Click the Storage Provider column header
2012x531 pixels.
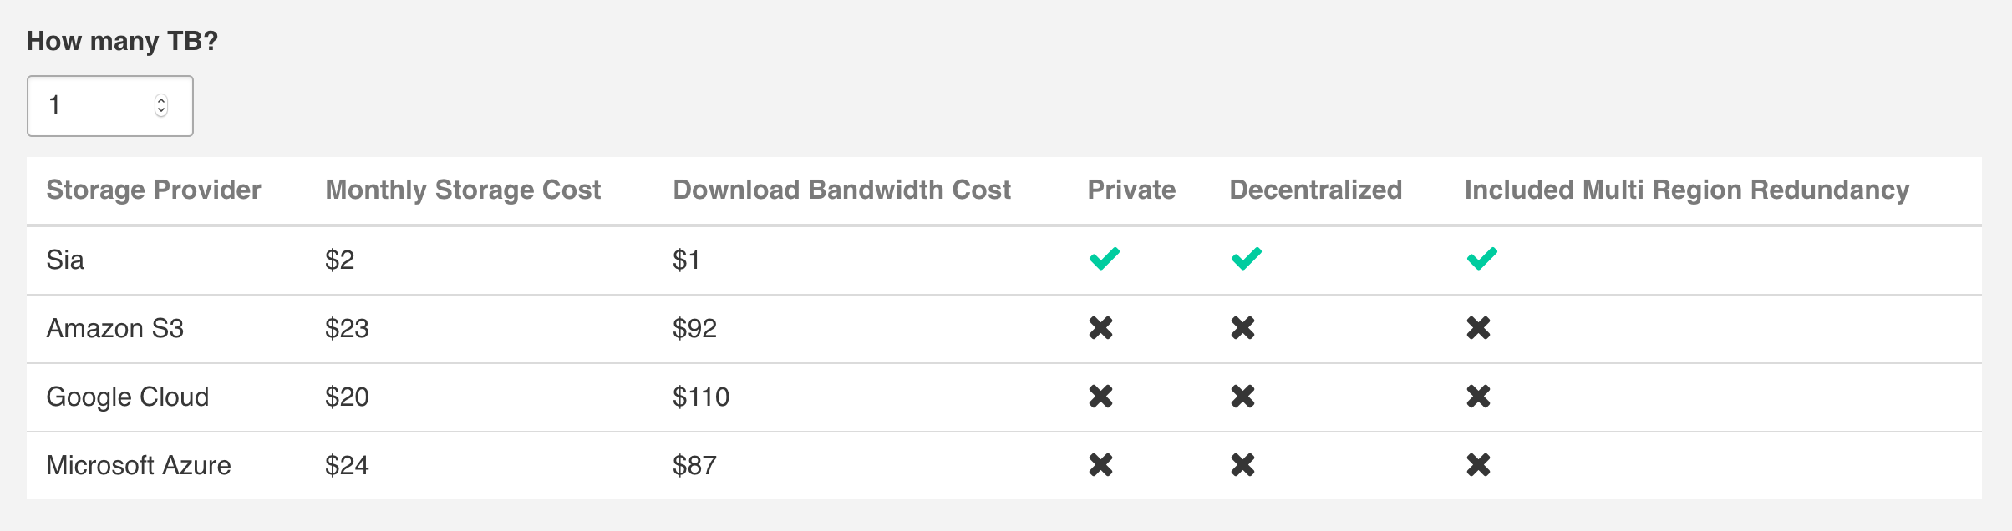pyautogui.click(x=154, y=190)
